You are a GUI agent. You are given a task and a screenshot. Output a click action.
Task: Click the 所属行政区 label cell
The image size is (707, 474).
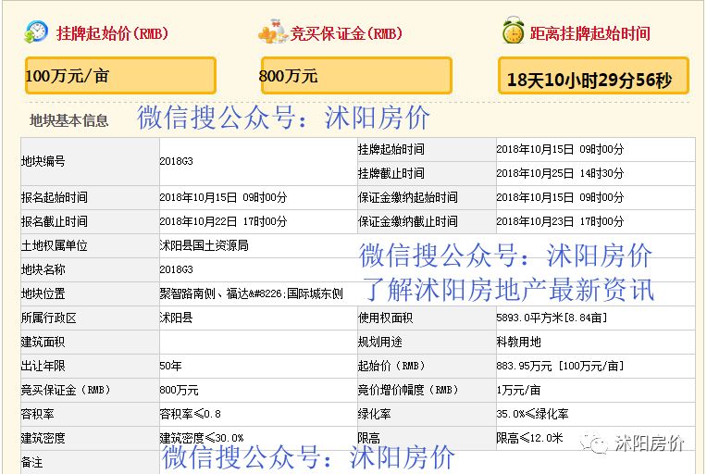coord(90,318)
